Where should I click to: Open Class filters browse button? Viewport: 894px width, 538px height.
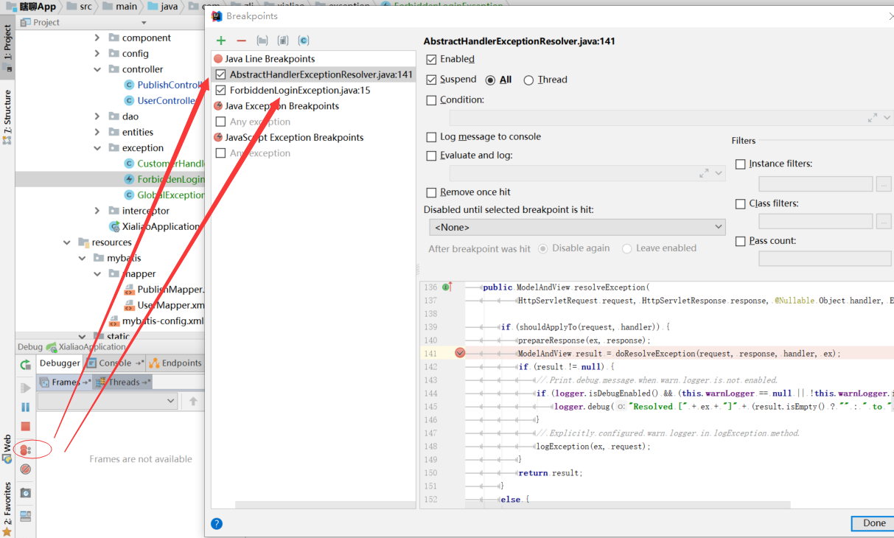click(x=884, y=221)
